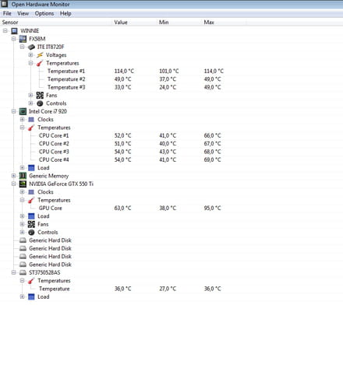This screenshot has width=343, height=368.
Task: Click the FX58M motherboard icon
Action: click(23, 39)
